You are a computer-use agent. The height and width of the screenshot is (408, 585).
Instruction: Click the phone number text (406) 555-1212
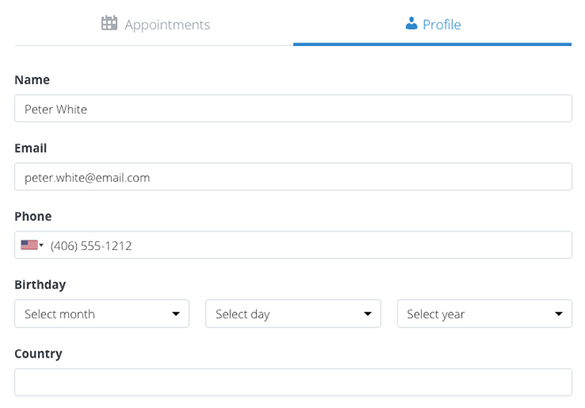point(91,246)
